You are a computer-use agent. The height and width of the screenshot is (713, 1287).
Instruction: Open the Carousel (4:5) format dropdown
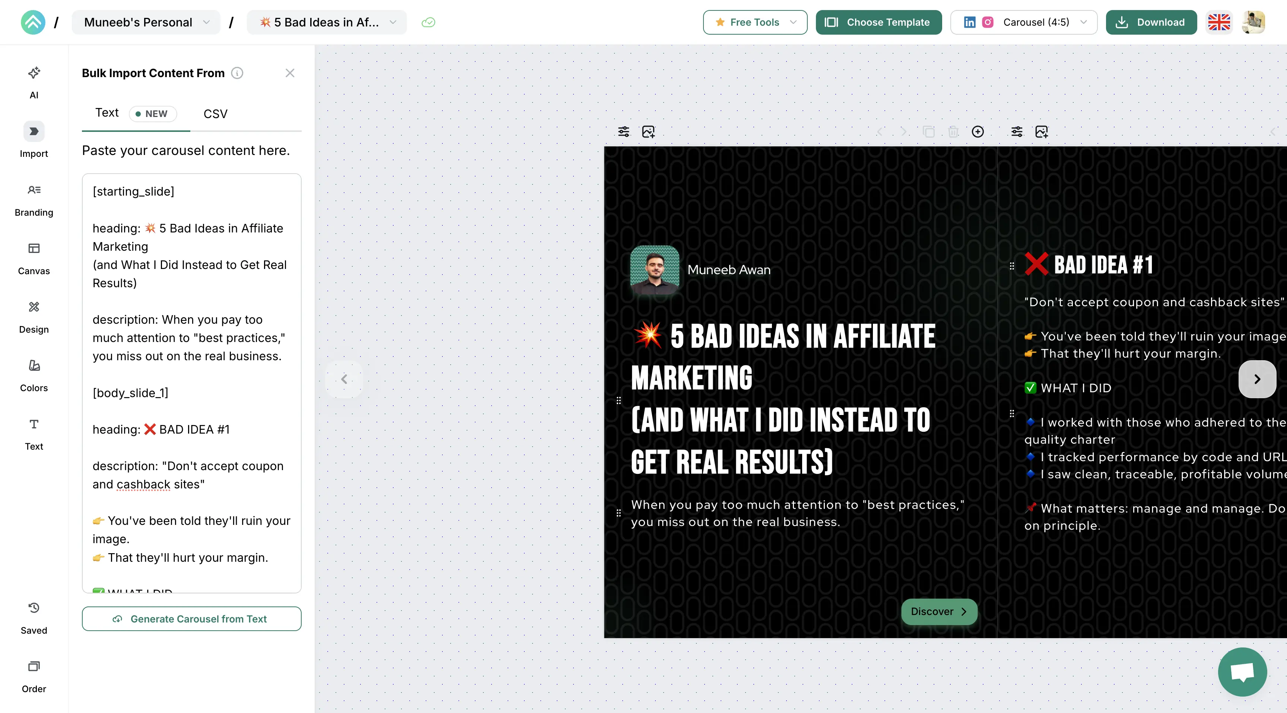tap(1024, 22)
